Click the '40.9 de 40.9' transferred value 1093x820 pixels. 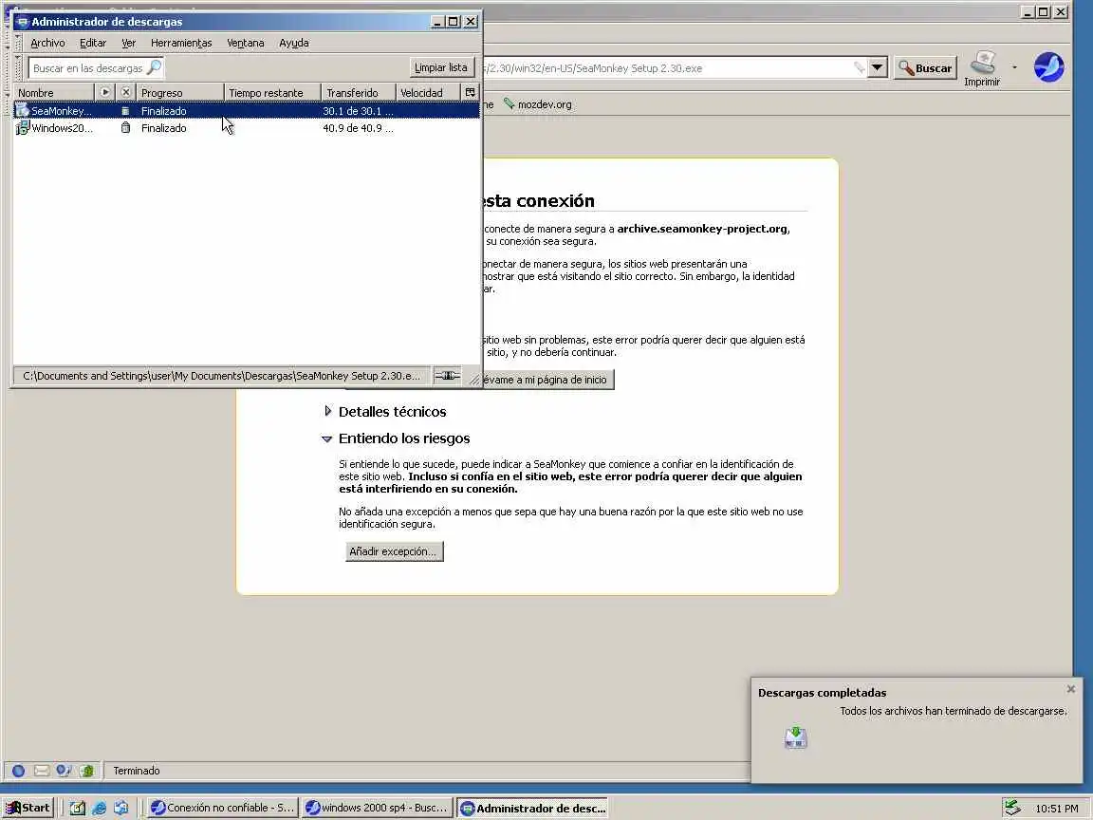coord(358,128)
